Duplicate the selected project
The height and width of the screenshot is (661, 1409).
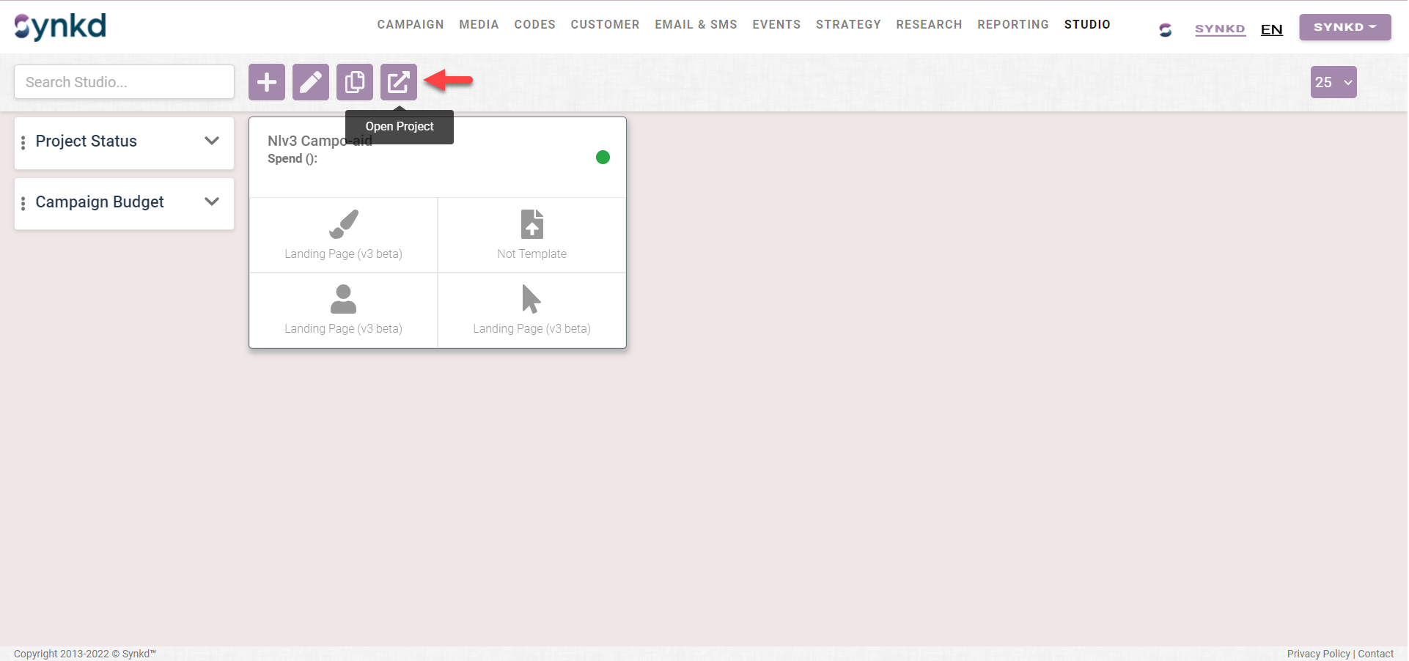(354, 82)
